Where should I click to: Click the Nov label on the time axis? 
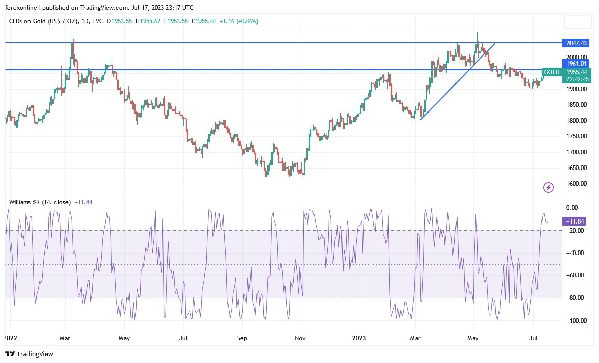[300, 338]
